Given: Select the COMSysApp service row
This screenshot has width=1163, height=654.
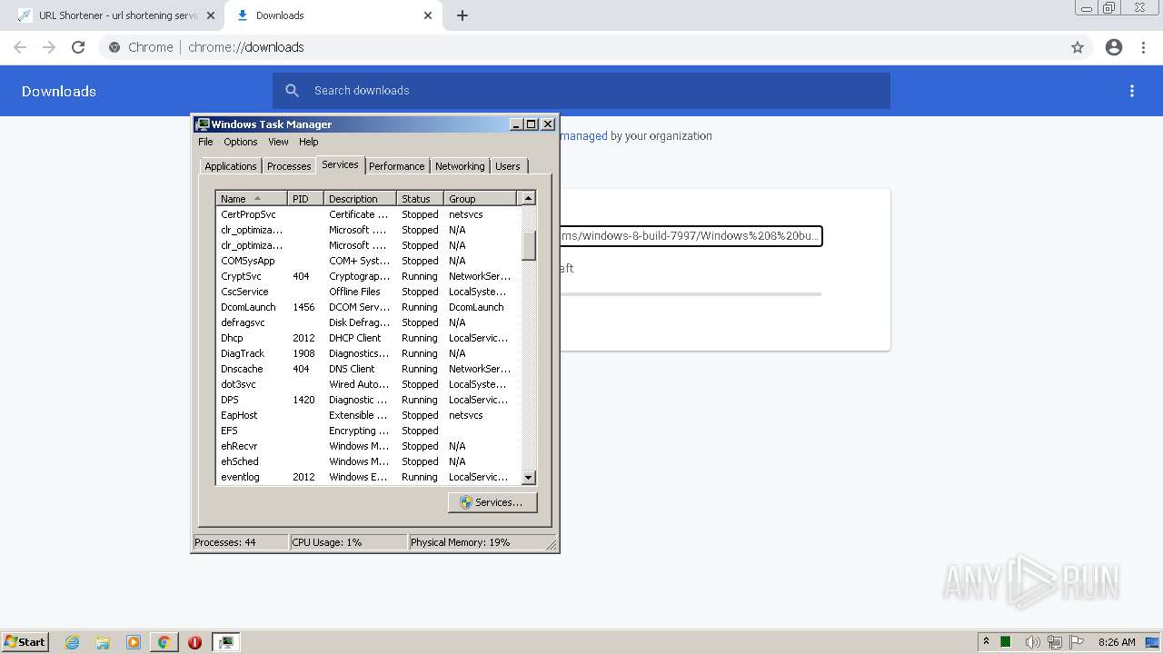Looking at the screenshot, I should point(368,261).
